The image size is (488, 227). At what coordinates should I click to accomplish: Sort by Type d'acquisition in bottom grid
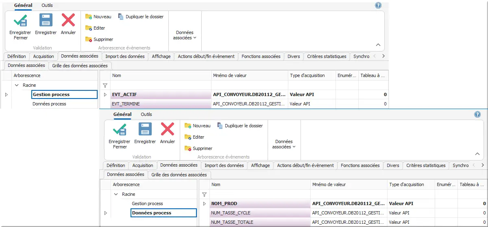click(411, 184)
